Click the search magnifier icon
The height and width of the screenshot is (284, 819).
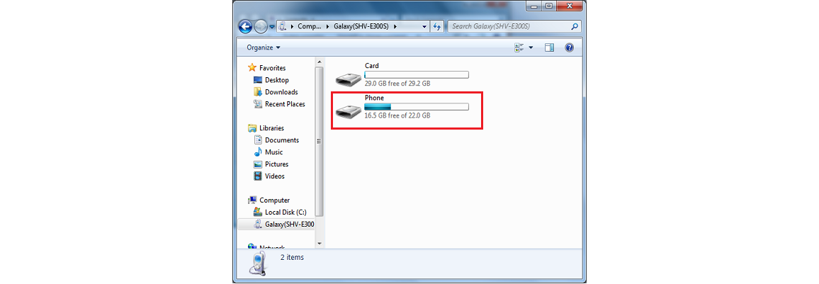pos(575,26)
